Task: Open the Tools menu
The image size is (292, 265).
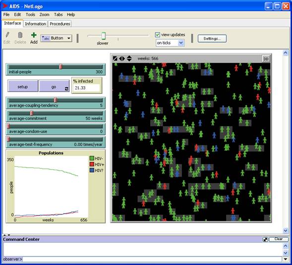Action: coord(30,14)
